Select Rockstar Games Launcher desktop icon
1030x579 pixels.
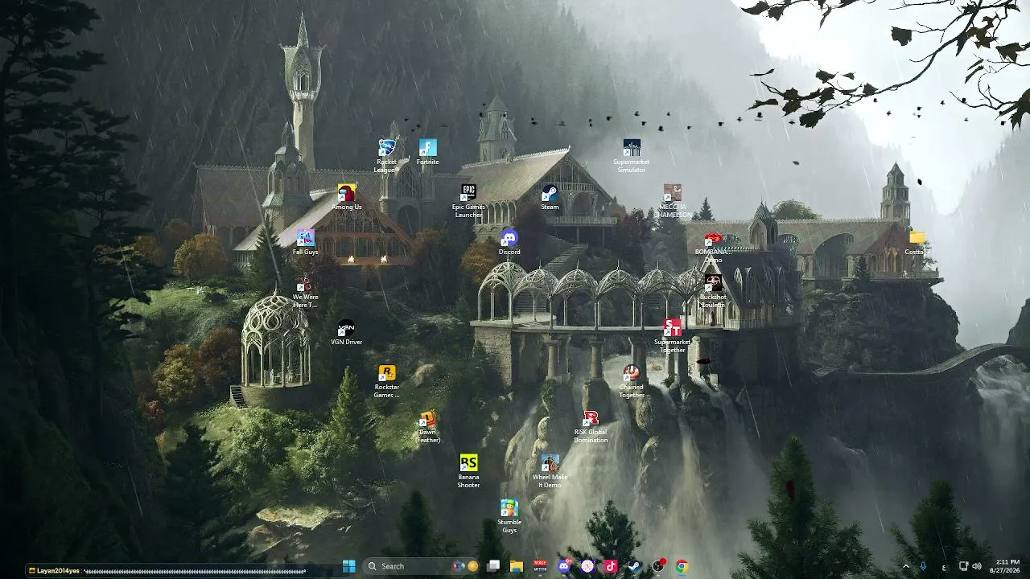(387, 381)
